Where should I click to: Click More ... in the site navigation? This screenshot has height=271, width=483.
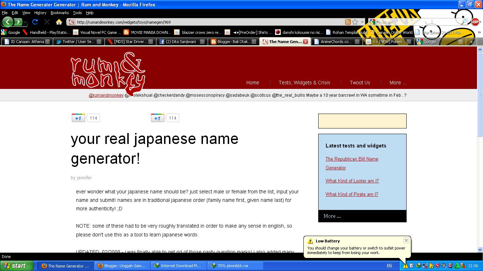[x=397, y=83]
